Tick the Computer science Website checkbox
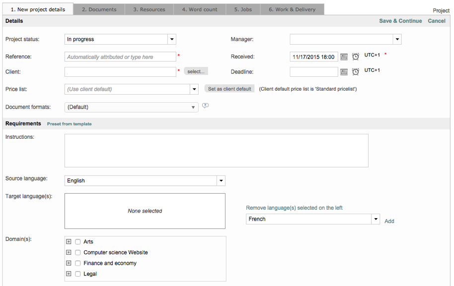Viewport: 454px width, 286px height. [x=78, y=253]
